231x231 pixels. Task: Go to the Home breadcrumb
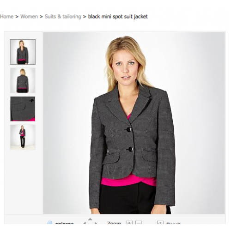7,17
